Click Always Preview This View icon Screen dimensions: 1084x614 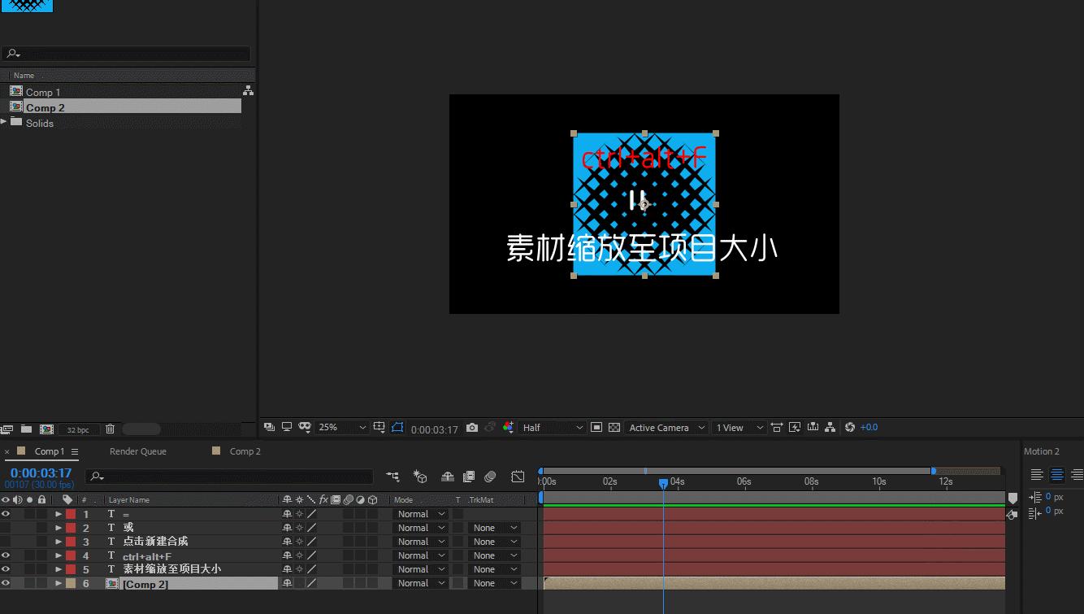tap(270, 427)
